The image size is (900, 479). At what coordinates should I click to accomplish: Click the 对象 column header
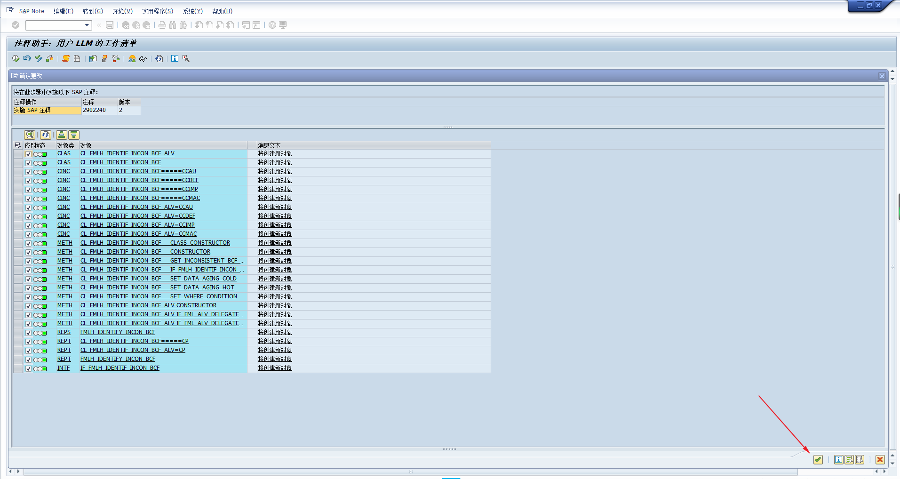click(163, 145)
